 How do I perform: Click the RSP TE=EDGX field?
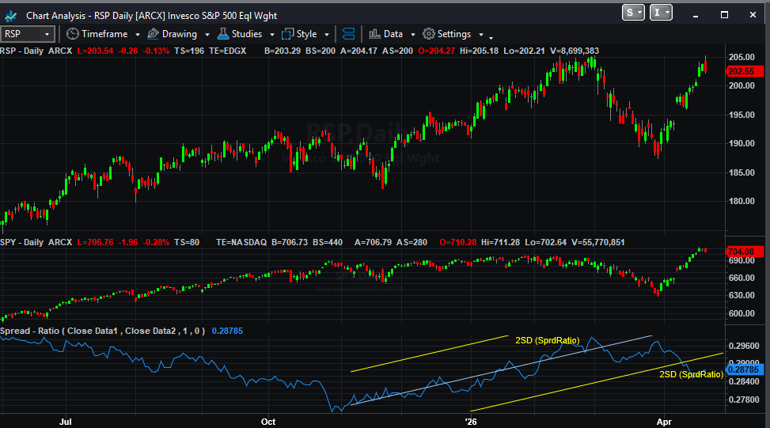tap(227, 51)
